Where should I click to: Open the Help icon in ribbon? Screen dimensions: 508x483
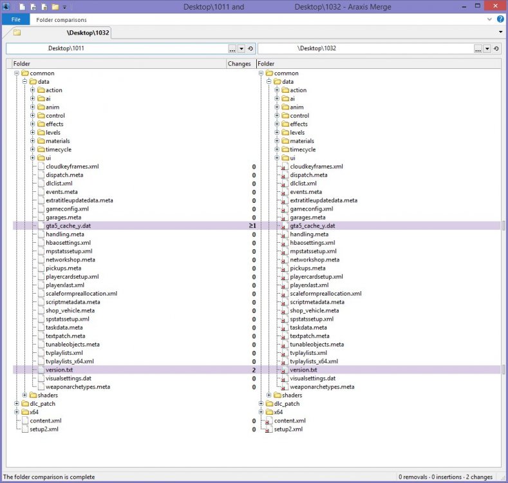point(500,19)
